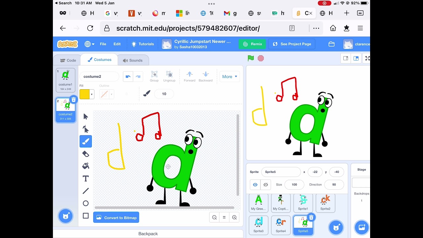Click the Forward layer button

190,76
